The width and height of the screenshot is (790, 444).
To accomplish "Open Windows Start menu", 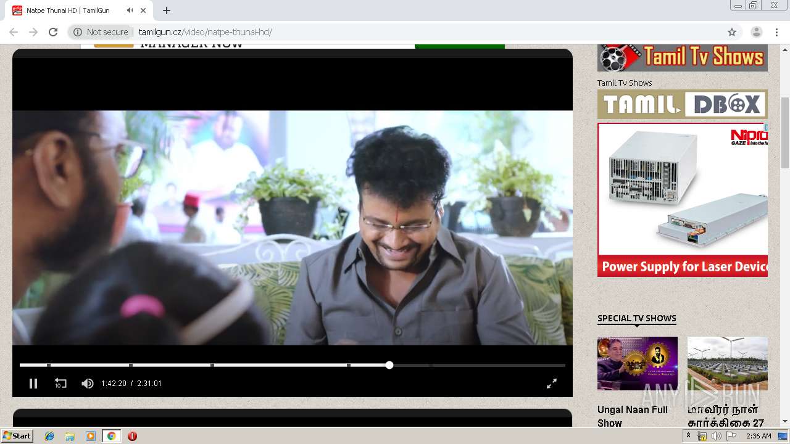I will click(x=17, y=436).
